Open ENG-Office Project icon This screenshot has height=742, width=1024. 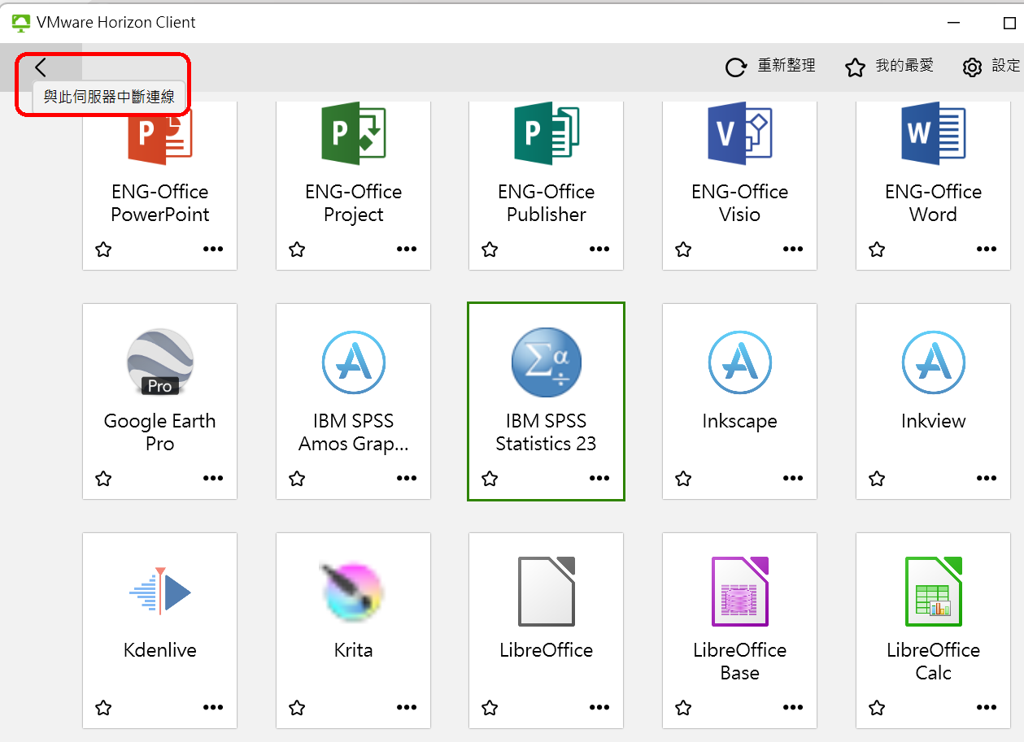(353, 134)
